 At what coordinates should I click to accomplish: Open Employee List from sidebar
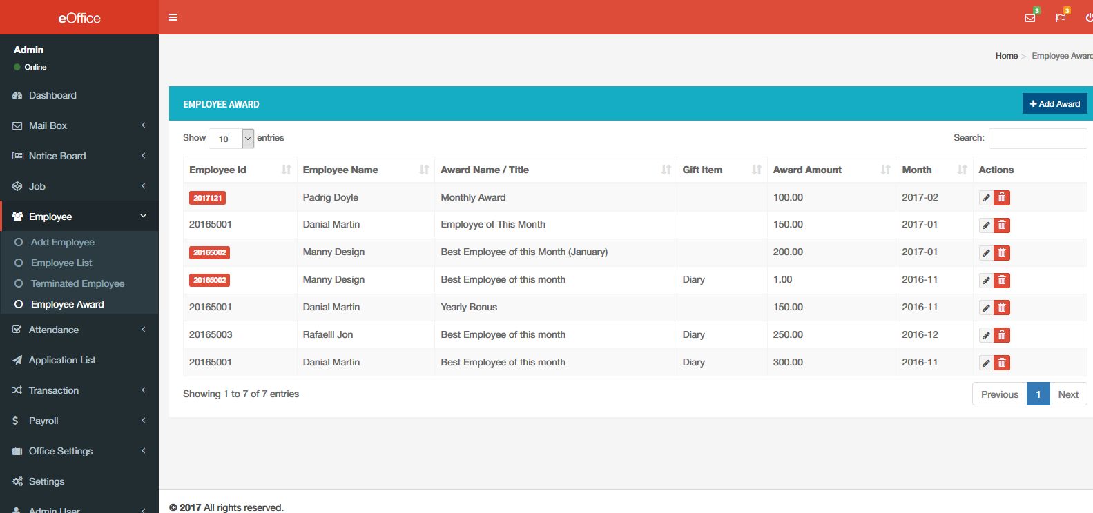61,263
